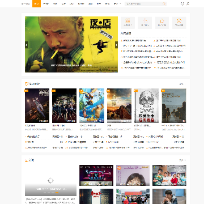
Task: Open the neon TV sign video thumbnail
Action: [x=96, y=175]
